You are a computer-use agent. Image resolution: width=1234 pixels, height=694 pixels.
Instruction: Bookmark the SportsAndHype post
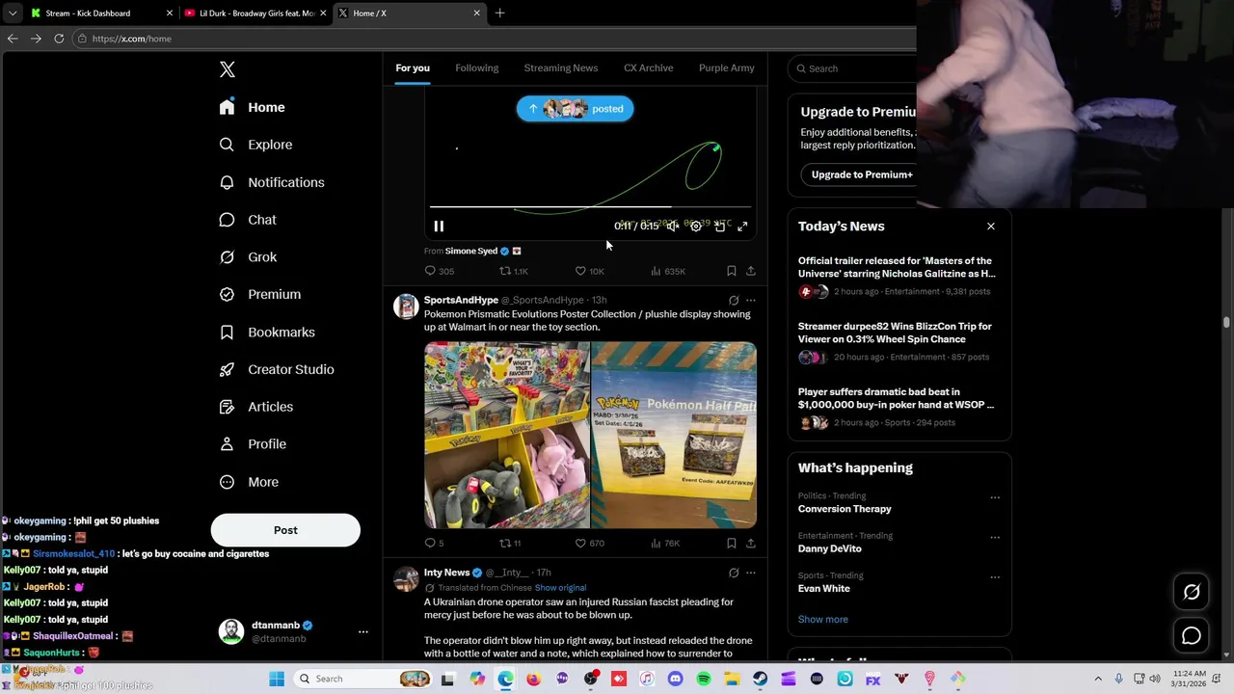(x=732, y=543)
